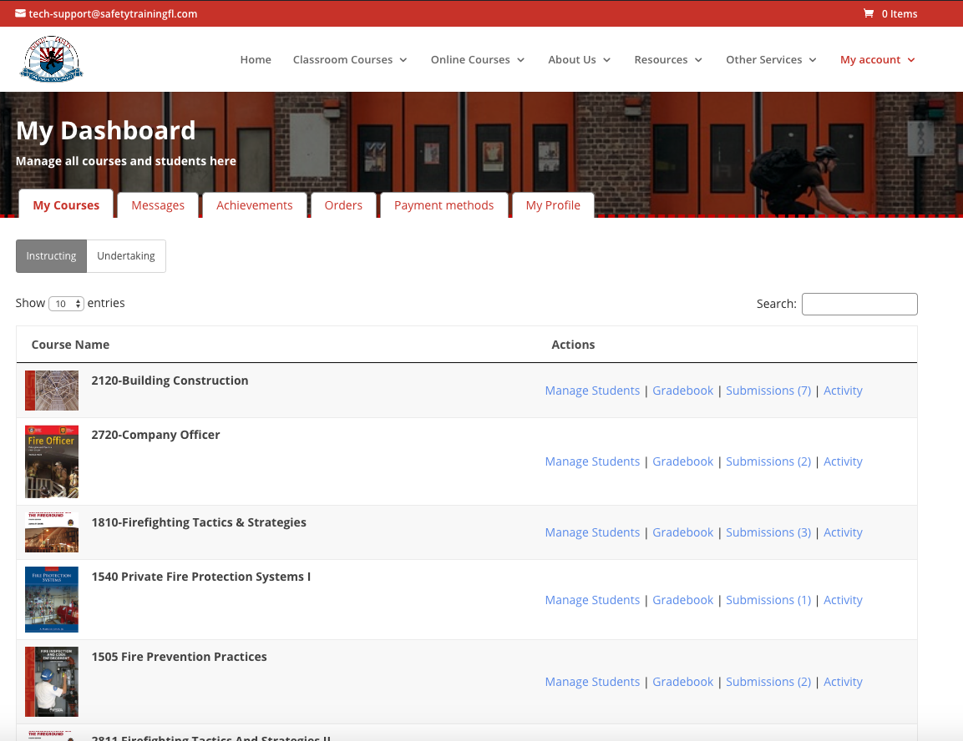Click inside the Search field
This screenshot has width=963, height=741.
(x=859, y=304)
